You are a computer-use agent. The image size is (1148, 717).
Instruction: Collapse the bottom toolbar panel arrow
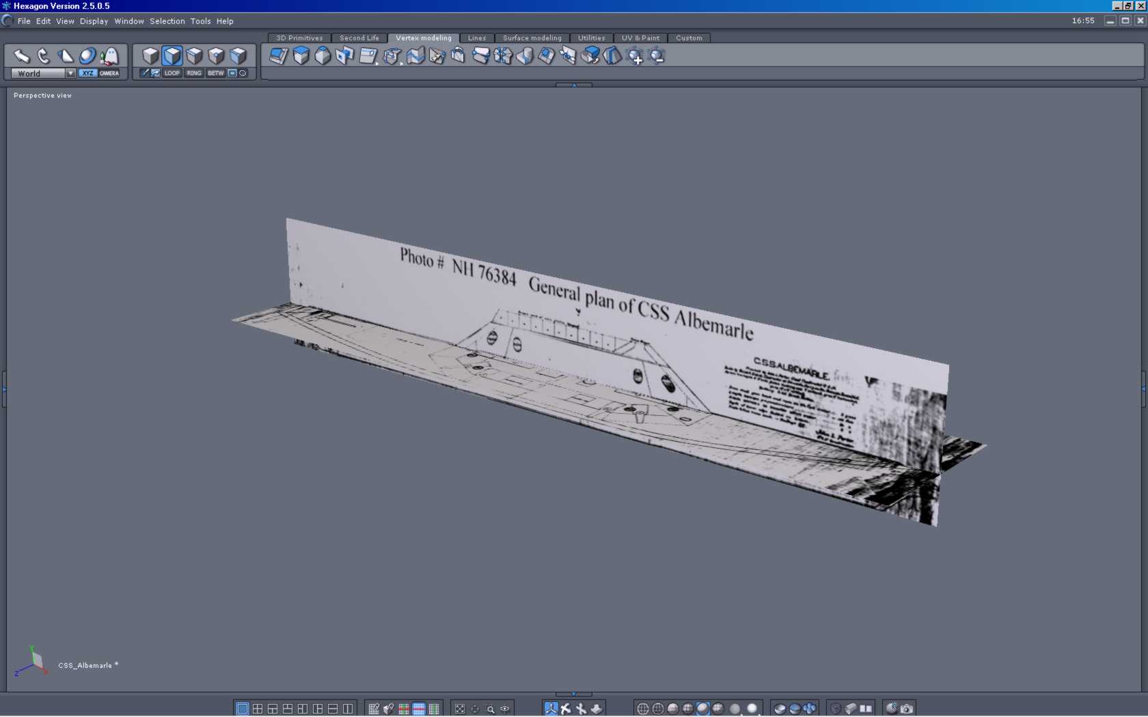[574, 694]
